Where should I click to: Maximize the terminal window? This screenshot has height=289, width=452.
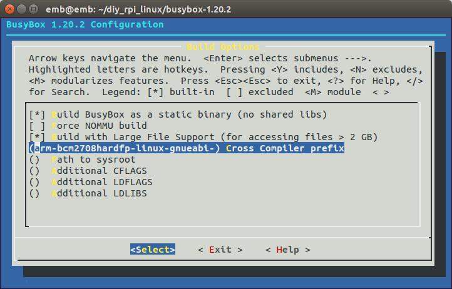[x=33, y=9]
